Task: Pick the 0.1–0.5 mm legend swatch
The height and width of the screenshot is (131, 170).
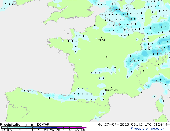Action: pos(5,128)
